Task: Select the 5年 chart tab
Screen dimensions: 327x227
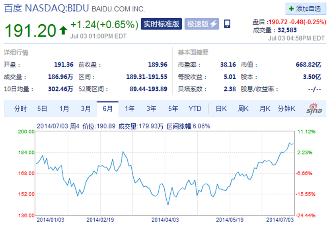Action: click(x=173, y=109)
